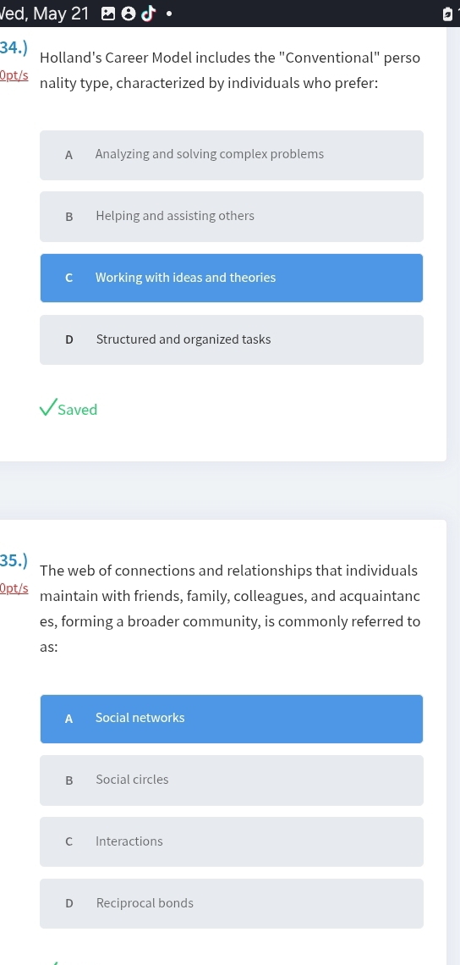Tap the question number 35 label

(14, 560)
